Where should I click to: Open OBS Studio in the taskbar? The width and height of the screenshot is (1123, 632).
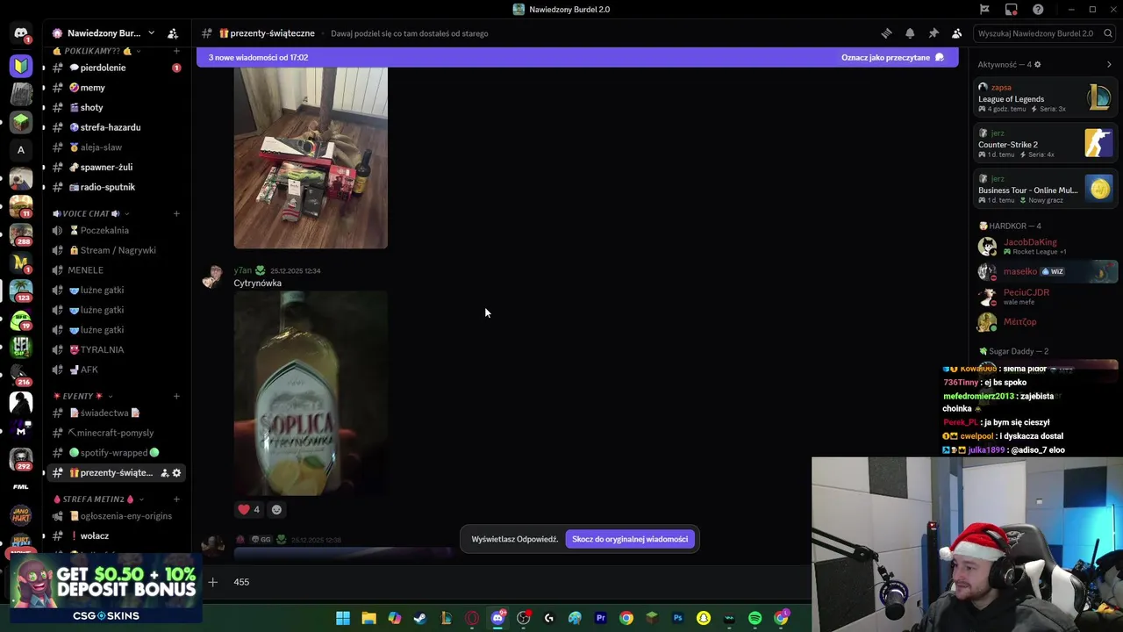(524, 618)
